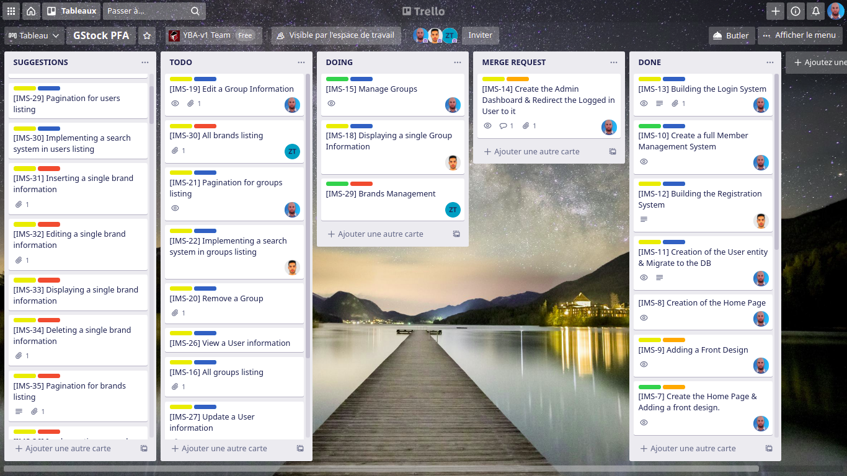Star the GStock PFA board
The height and width of the screenshot is (476, 847).
click(147, 36)
